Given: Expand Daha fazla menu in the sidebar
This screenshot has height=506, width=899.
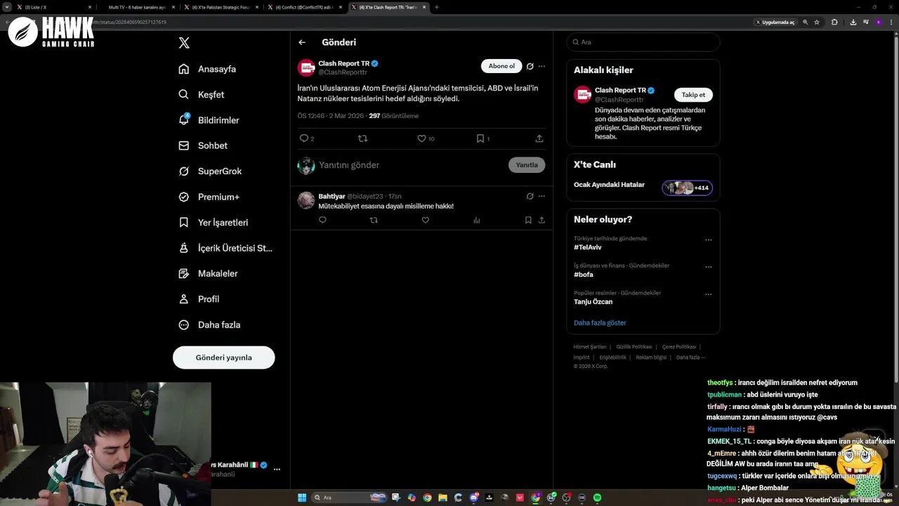Looking at the screenshot, I should (209, 325).
